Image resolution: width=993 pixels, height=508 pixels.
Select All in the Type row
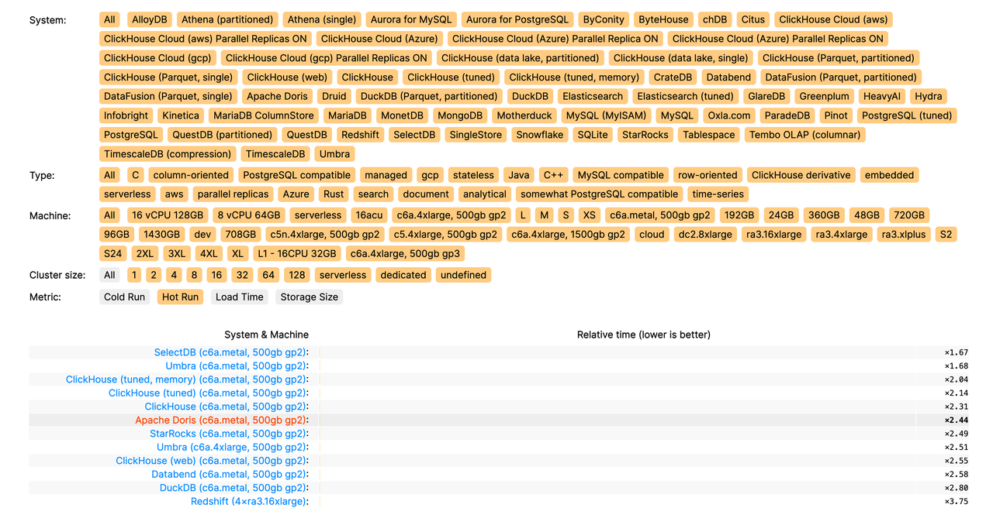pyautogui.click(x=109, y=175)
